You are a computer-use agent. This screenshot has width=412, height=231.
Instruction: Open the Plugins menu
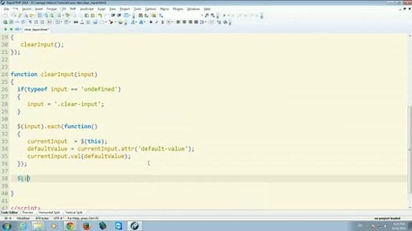tap(178, 9)
